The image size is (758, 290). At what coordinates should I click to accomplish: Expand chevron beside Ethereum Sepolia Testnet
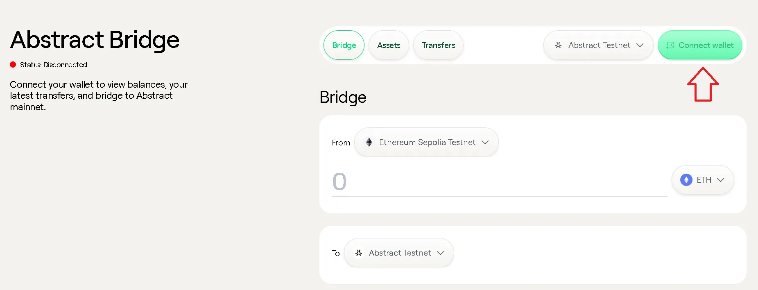(x=485, y=142)
